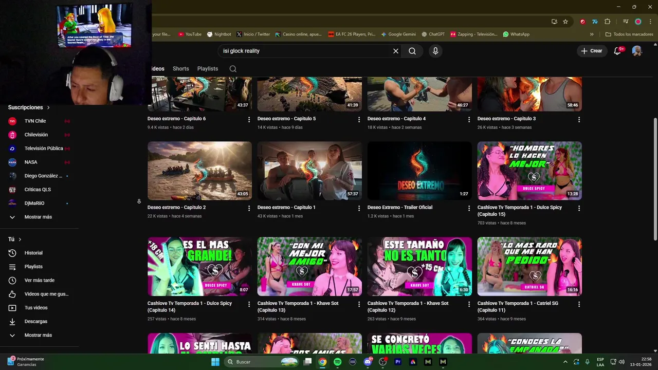The image size is (658, 370).
Task: Open Todos los marcadores folder
Action: click(x=629, y=34)
